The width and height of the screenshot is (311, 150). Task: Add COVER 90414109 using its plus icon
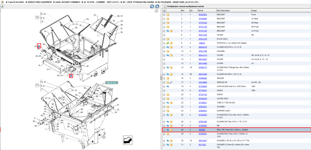pos(164,35)
